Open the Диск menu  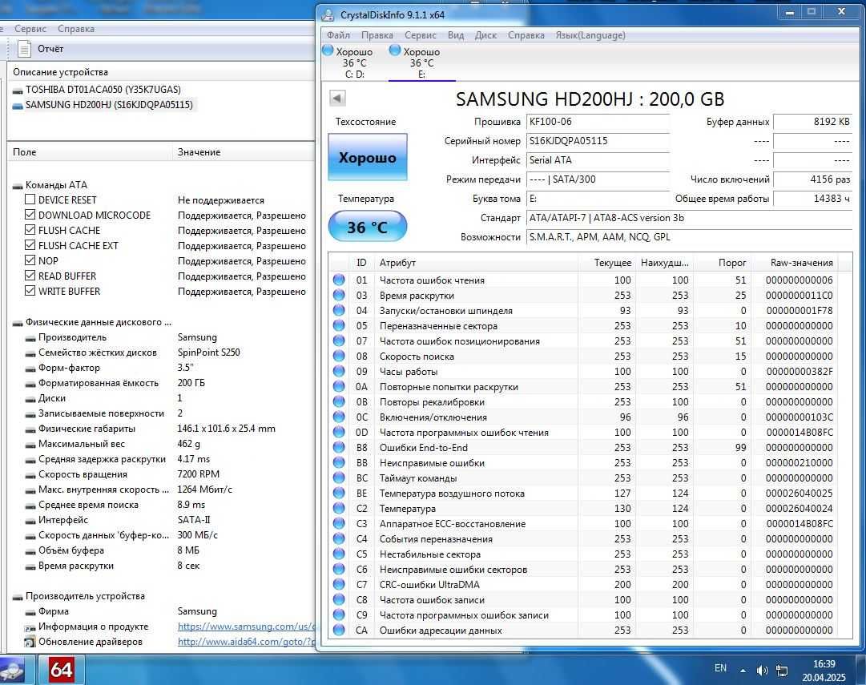(485, 35)
